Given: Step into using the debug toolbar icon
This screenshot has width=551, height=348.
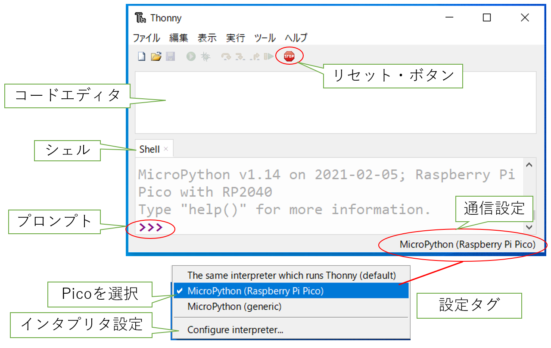Looking at the screenshot, I should [x=240, y=56].
